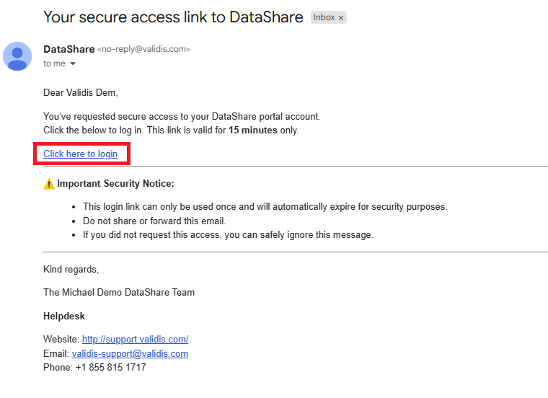This screenshot has height=398, width=548.
Task: Click the bold "15 minutes" text
Action: point(253,131)
